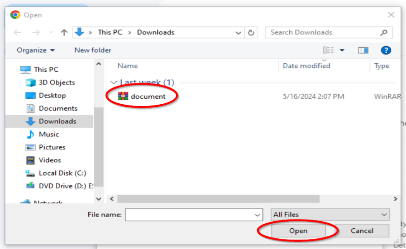This screenshot has height=249, width=406.
Task: Select the 3D Objects cube icon
Action: (30, 82)
